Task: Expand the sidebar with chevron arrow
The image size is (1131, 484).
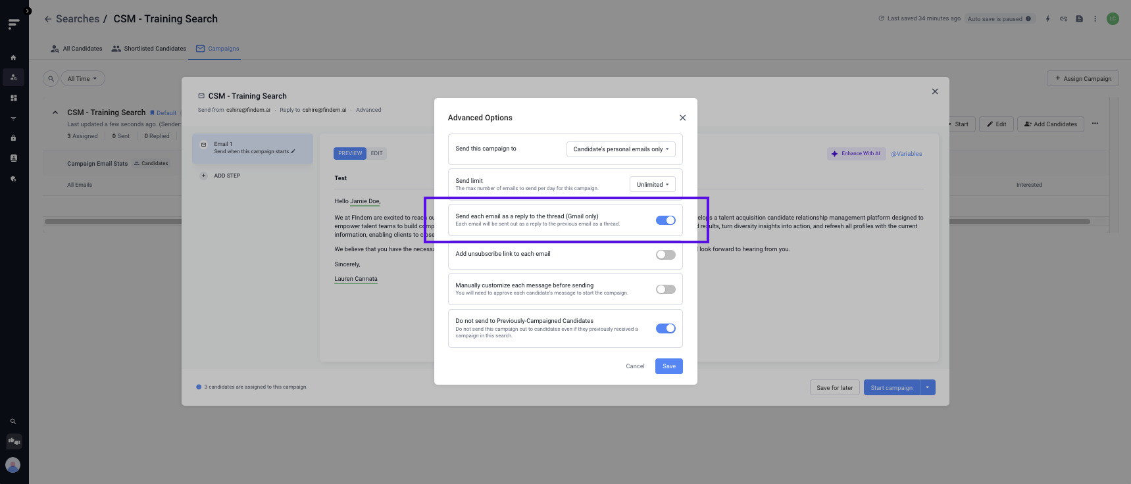Action: [28, 11]
